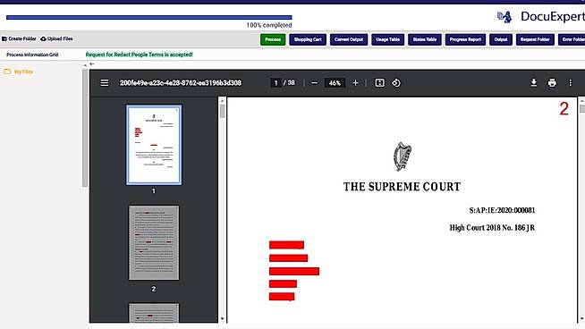Click the fit to page icon

click(379, 83)
